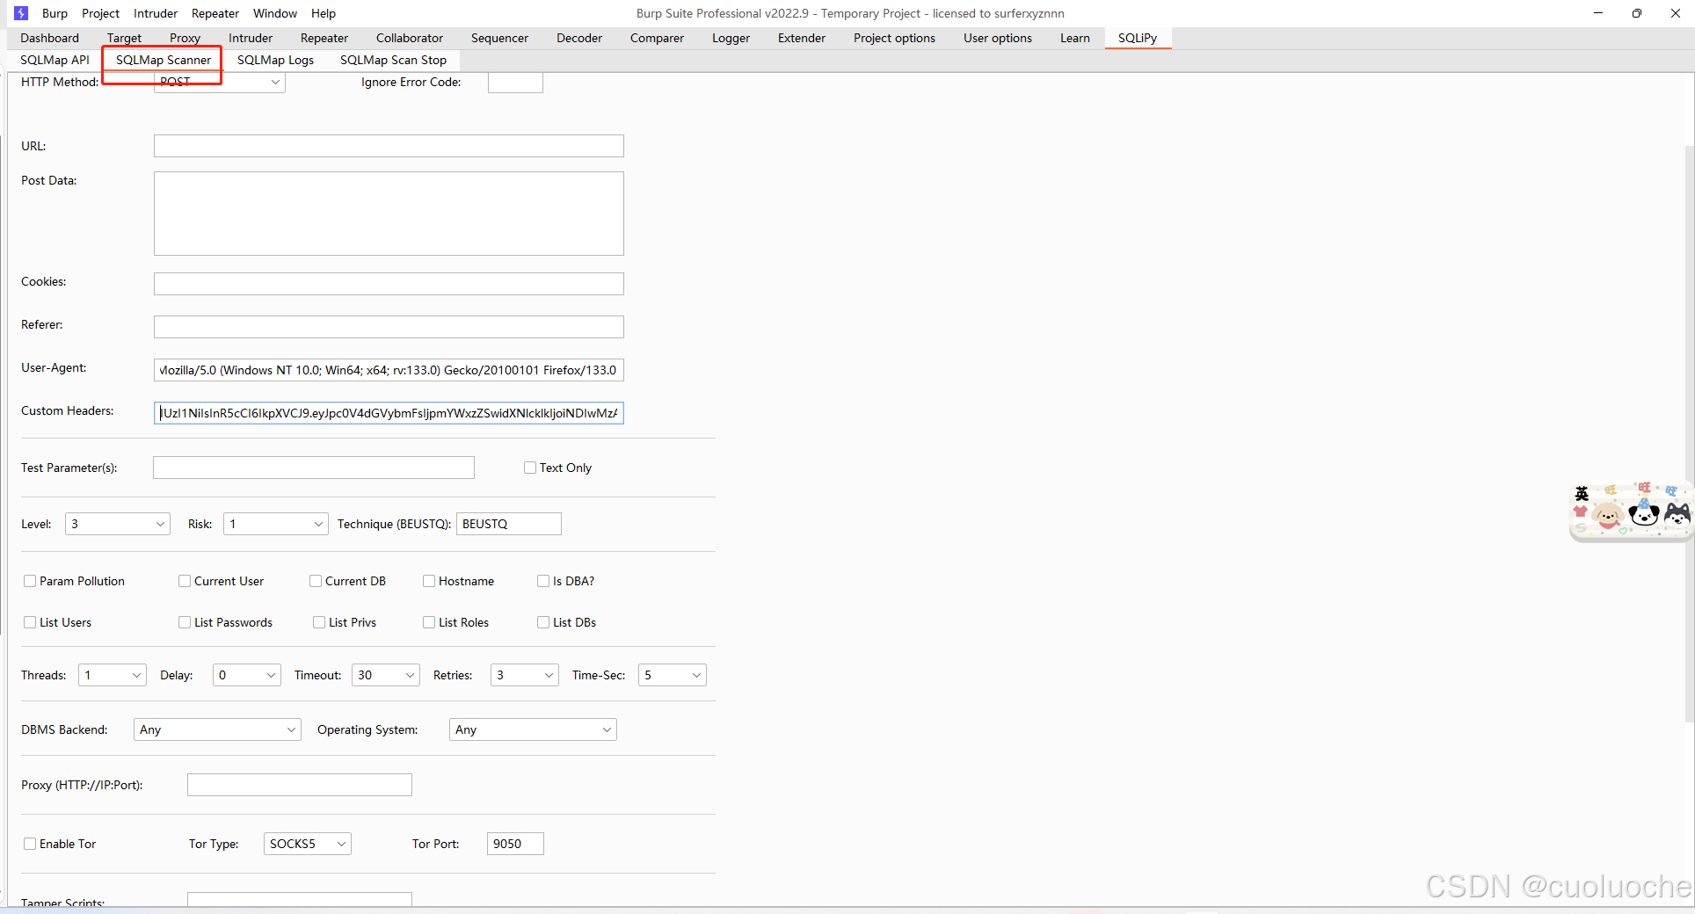
Task: Switch to the Collaborator tab
Action: tap(410, 38)
